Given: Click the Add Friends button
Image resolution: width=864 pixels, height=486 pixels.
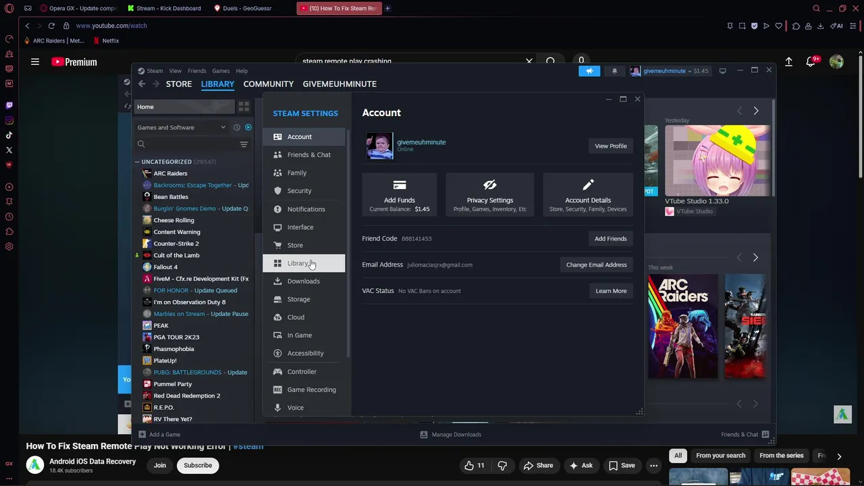Looking at the screenshot, I should pos(611,238).
